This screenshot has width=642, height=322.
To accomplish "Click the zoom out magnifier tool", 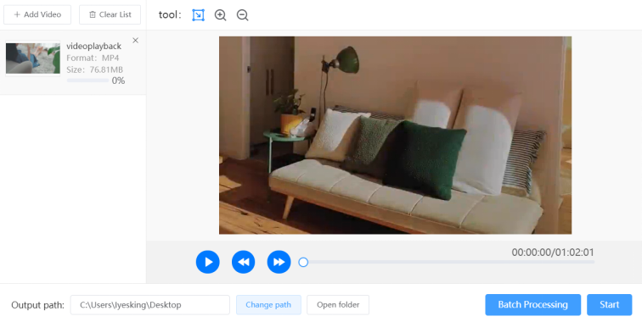I will click(242, 15).
